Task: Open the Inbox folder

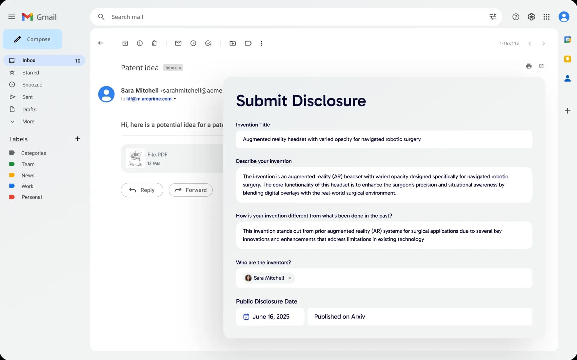Action: 44,61
